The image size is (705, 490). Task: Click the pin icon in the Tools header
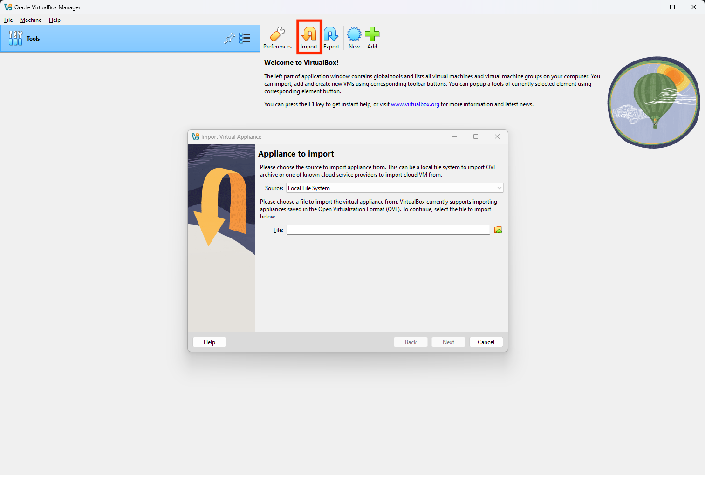tap(229, 38)
